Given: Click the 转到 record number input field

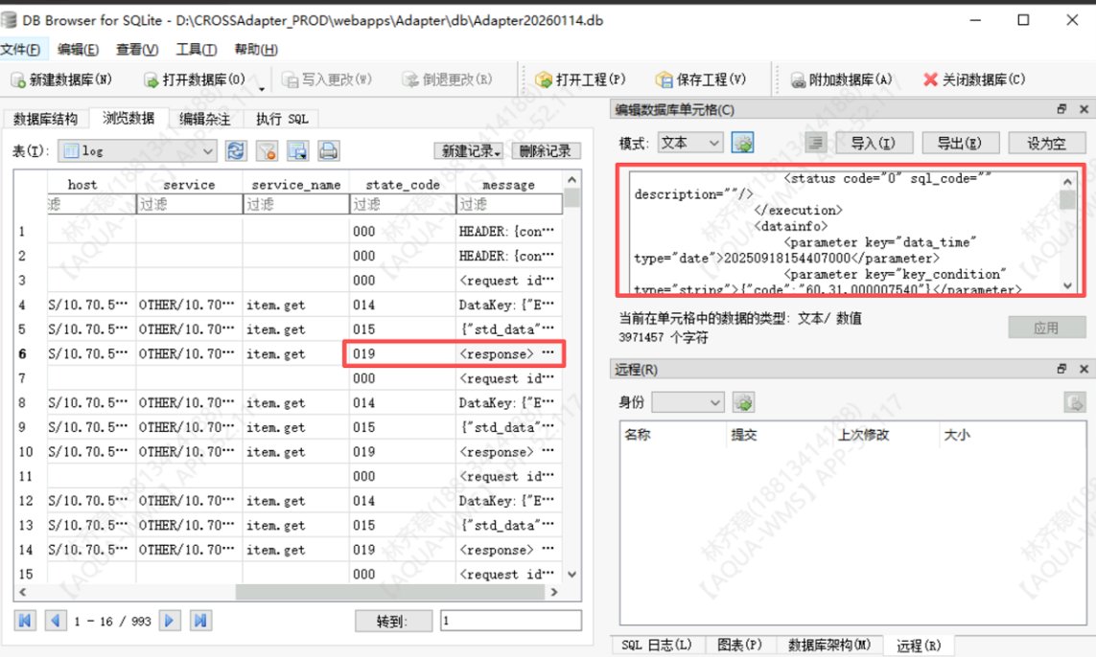Looking at the screenshot, I should (x=509, y=621).
